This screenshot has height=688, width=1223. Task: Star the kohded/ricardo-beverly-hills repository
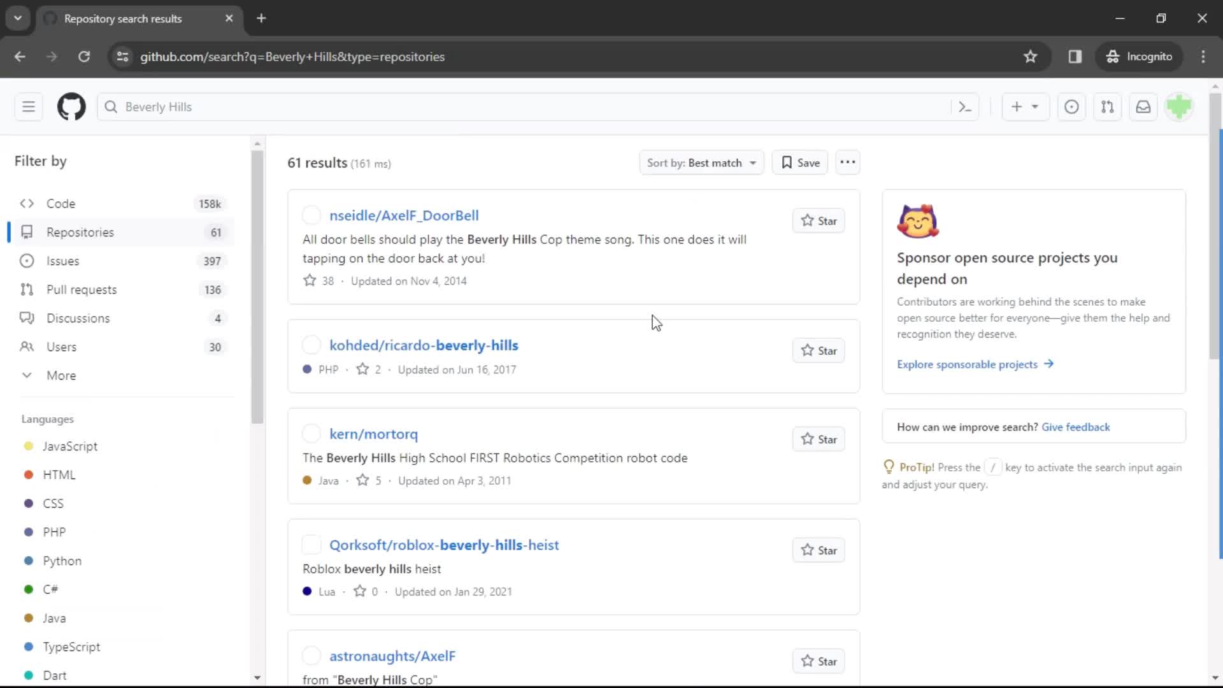point(819,350)
